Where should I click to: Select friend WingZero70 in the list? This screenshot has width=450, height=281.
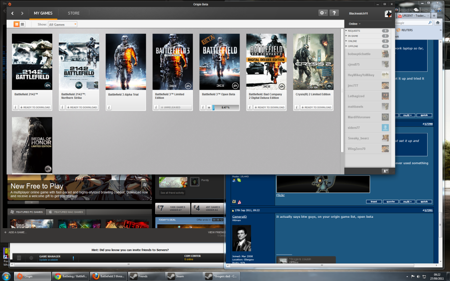coord(368,149)
